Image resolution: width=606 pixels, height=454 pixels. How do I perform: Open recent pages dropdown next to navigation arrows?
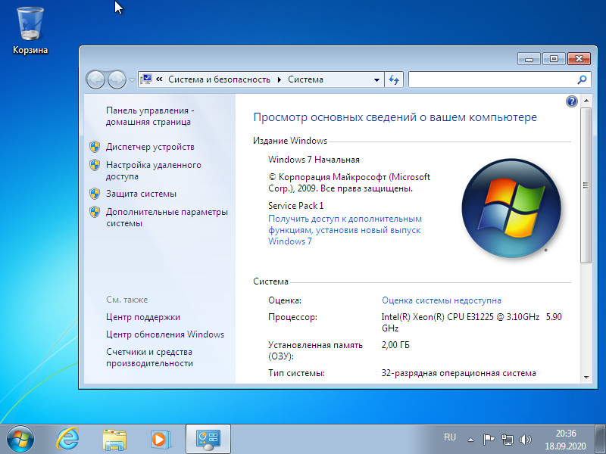point(132,80)
